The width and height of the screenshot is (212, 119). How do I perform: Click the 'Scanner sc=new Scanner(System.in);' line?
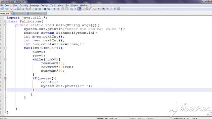[x=60, y=33]
